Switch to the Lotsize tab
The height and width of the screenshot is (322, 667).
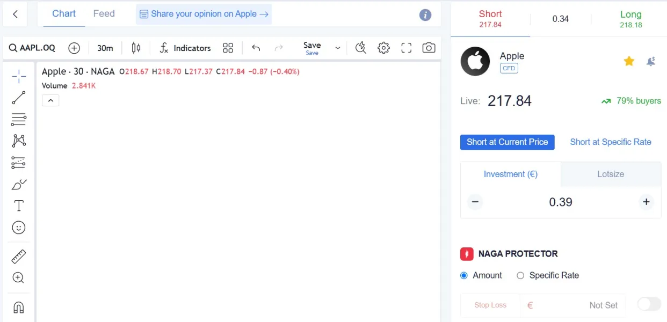(x=611, y=174)
